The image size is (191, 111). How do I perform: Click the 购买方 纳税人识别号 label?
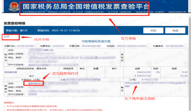coord(16,54)
